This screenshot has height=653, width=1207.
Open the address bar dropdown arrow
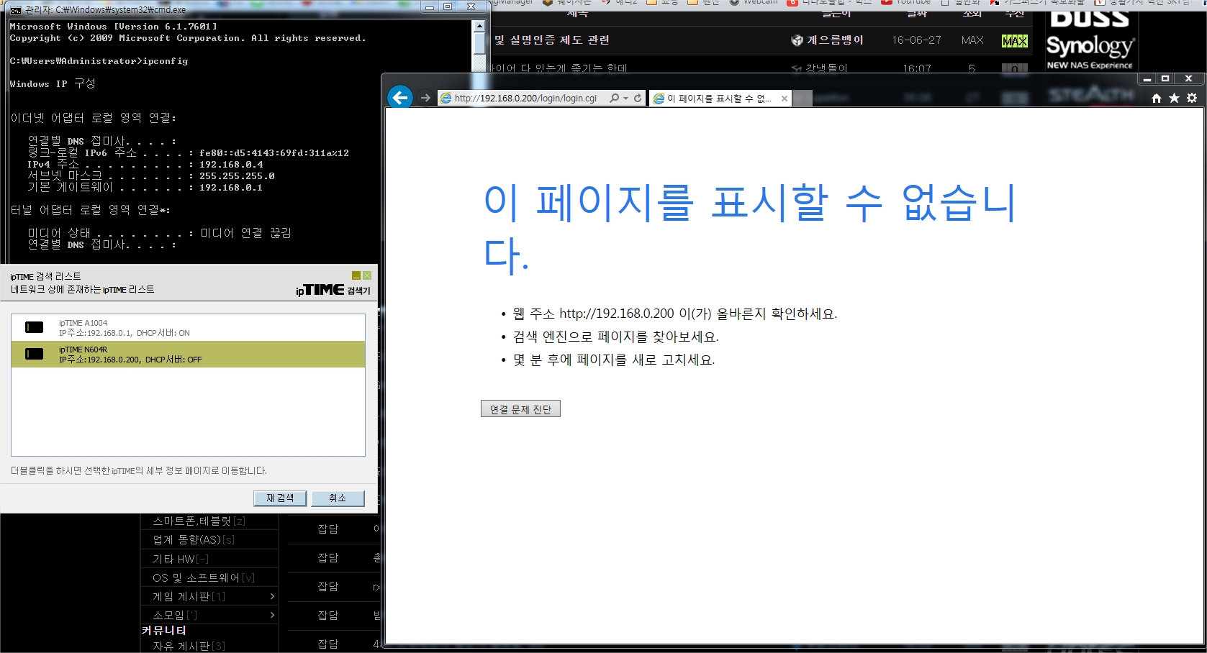(x=625, y=99)
